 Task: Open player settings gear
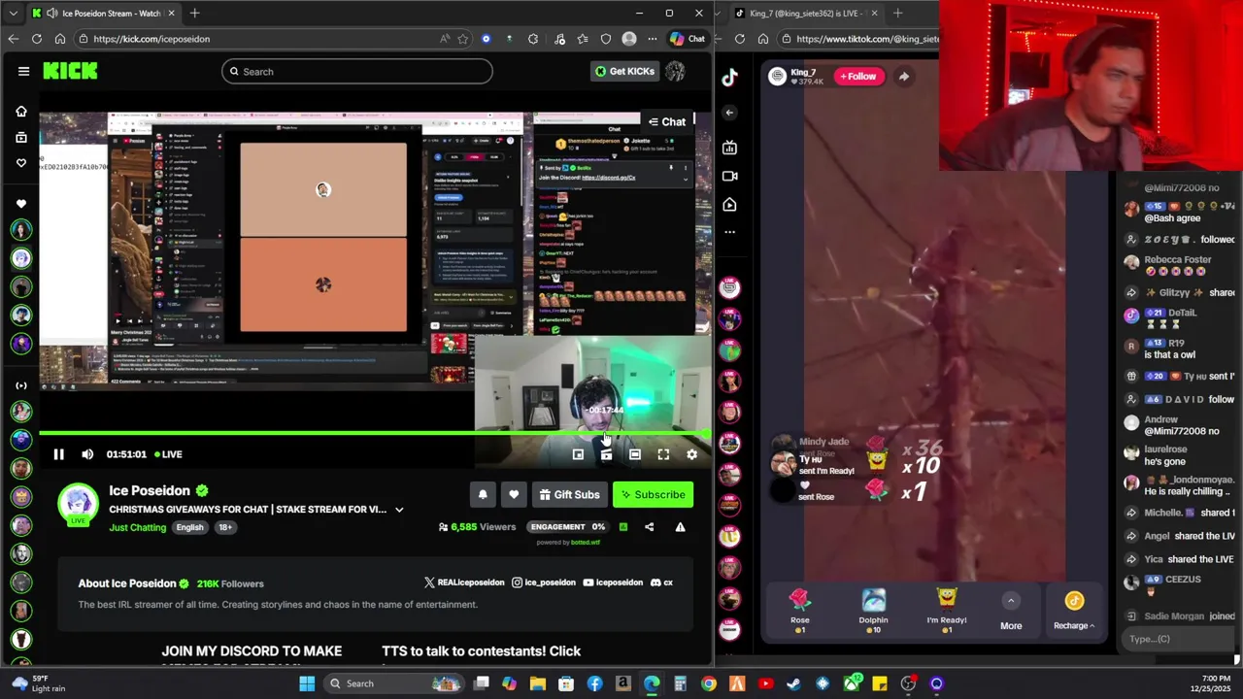[691, 454]
